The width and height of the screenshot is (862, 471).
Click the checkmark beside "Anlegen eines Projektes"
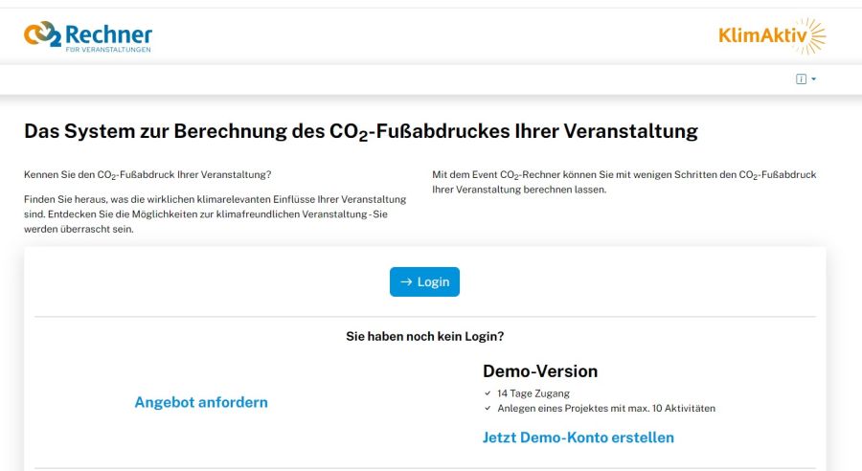coord(488,409)
